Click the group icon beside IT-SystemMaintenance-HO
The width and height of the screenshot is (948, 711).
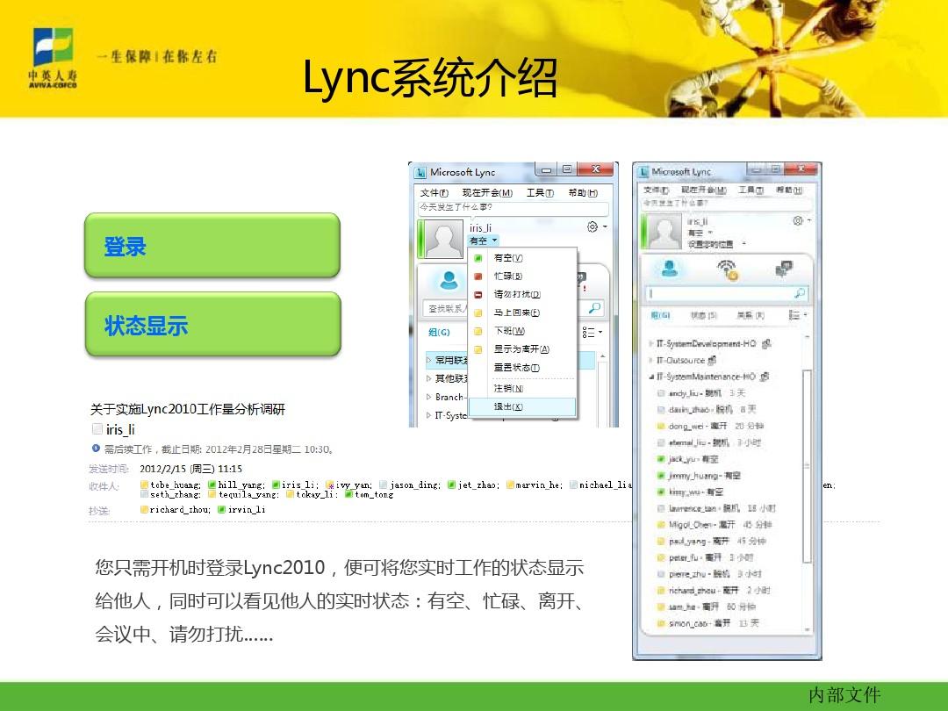[765, 377]
